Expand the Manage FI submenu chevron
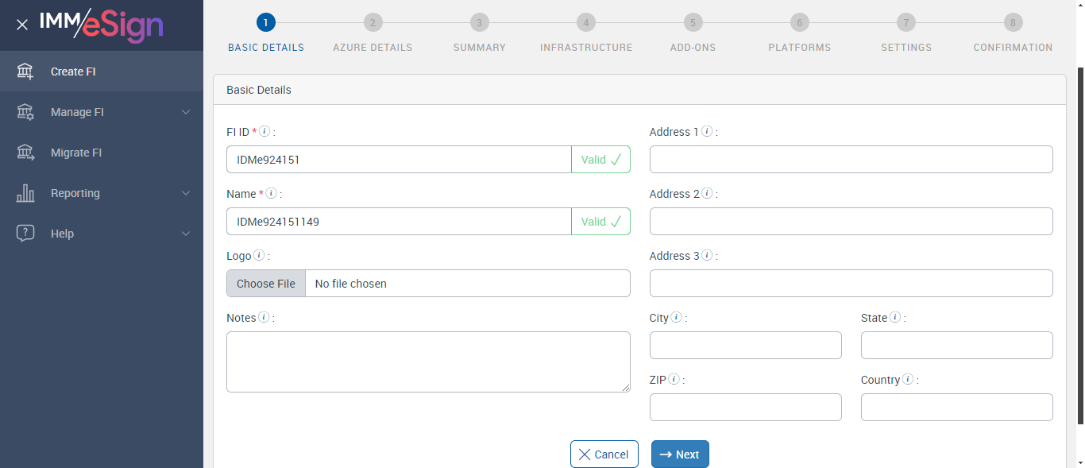The image size is (1085, 468). (x=186, y=112)
